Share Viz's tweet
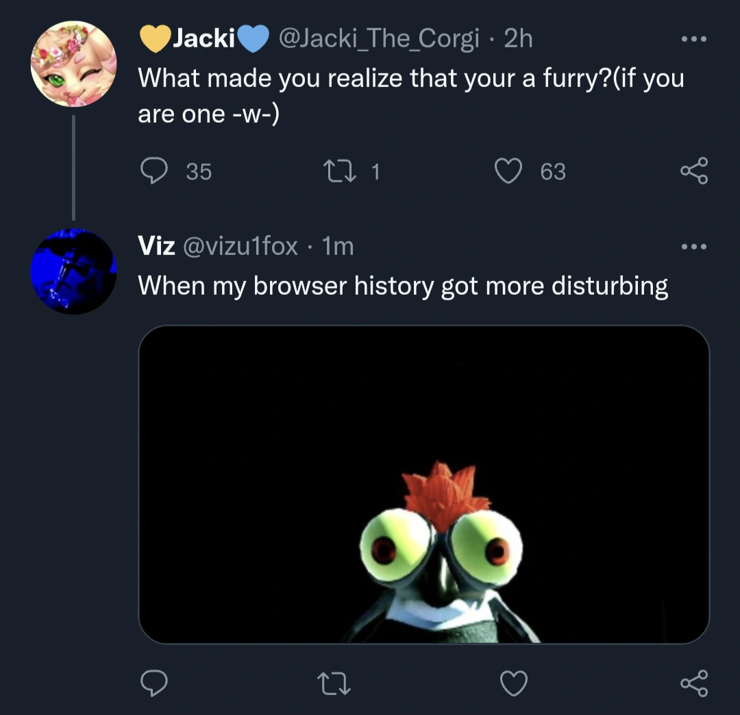The width and height of the screenshot is (740, 715). (694, 682)
